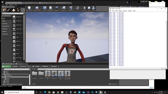Open the Debug menu in Python Shell
The image size is (168, 94).
coord(120,11)
